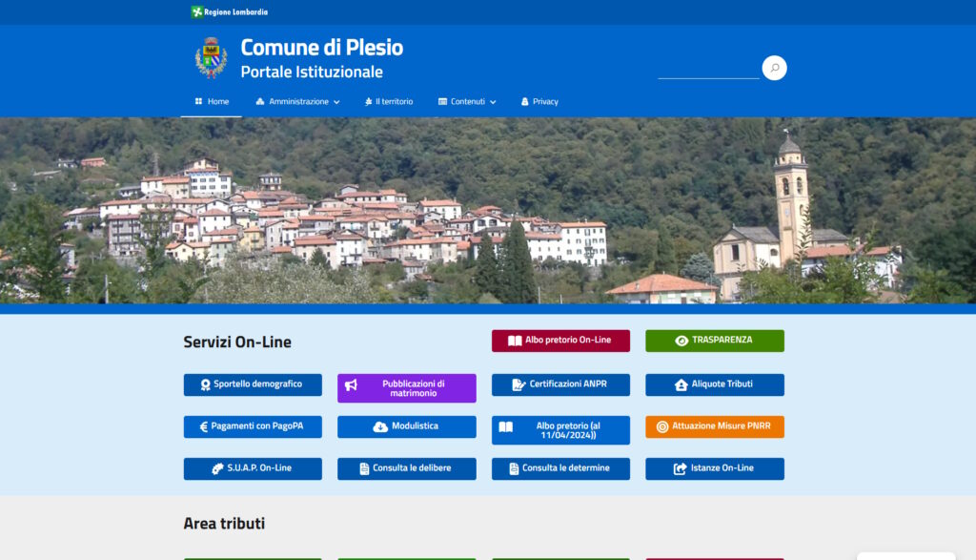Screen dimensions: 976x560
Task: Open Albo pretorio On-Line
Action: tap(560, 341)
